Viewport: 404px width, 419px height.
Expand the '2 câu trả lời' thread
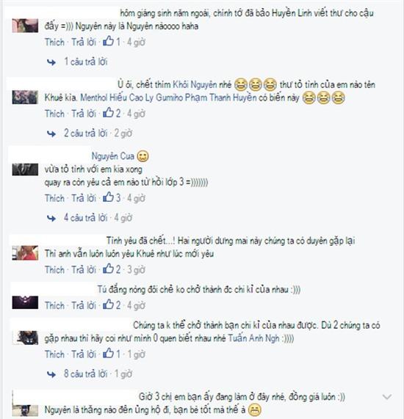click(86, 133)
